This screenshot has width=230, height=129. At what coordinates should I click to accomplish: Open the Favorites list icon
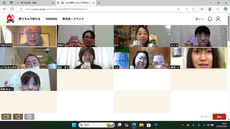pos(202,9)
